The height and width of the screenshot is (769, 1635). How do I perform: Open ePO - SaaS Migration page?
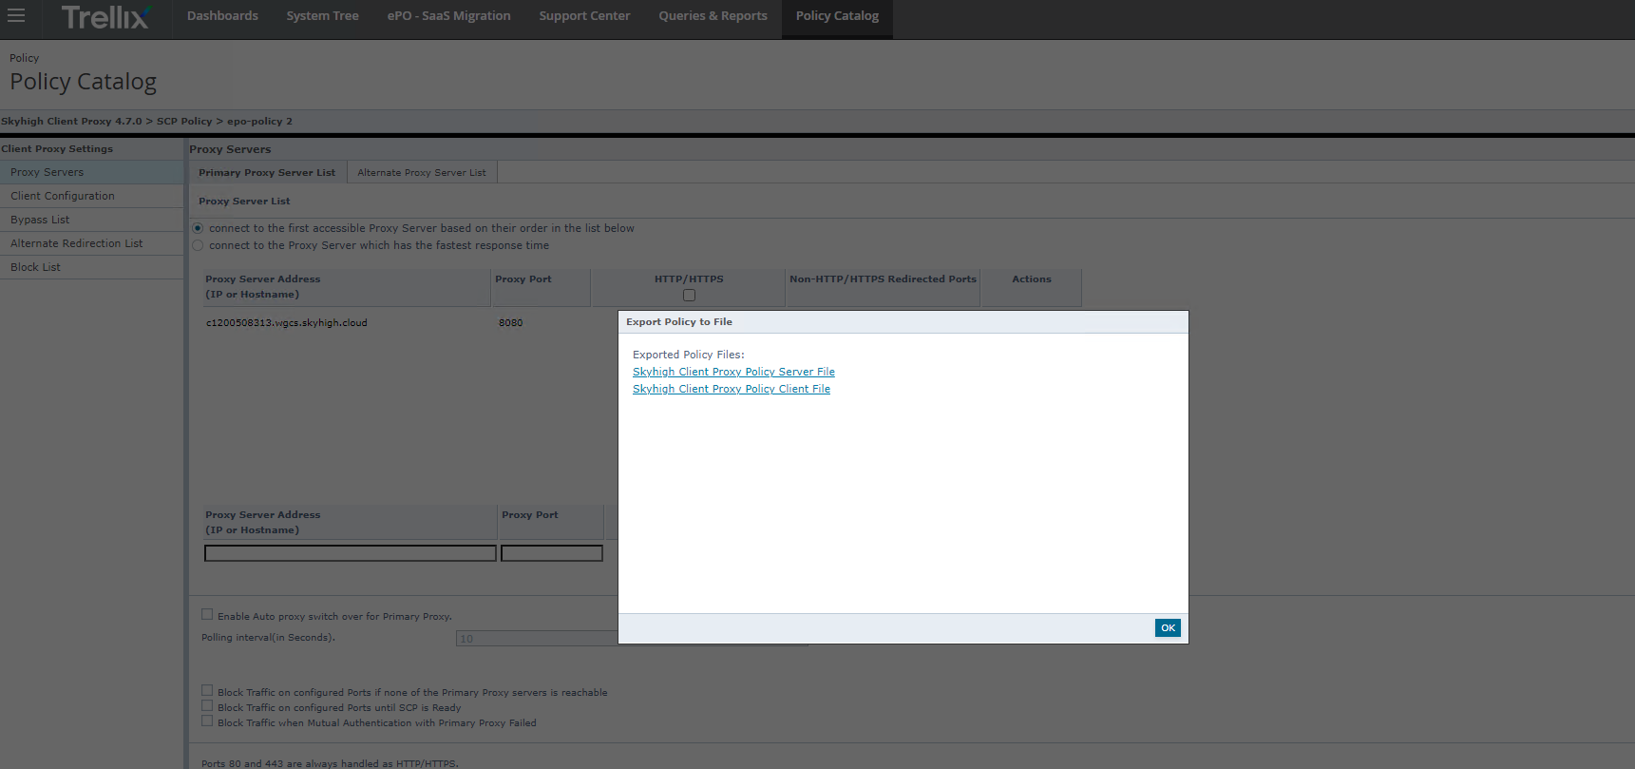pos(448,16)
